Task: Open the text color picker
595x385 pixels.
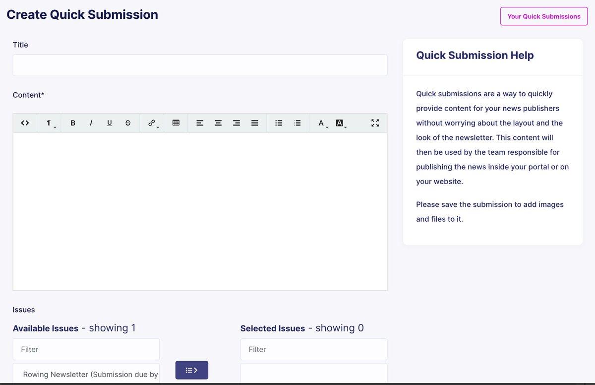Action: point(321,123)
